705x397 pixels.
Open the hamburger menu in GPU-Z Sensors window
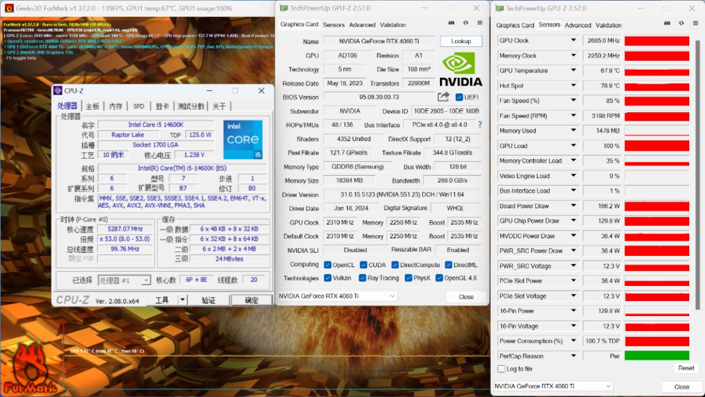(696, 24)
